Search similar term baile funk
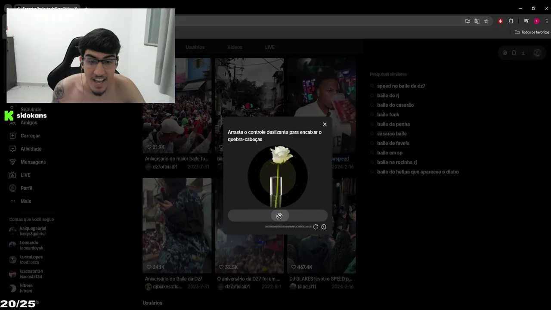Screen dimensions: 551x310 click(x=388, y=115)
